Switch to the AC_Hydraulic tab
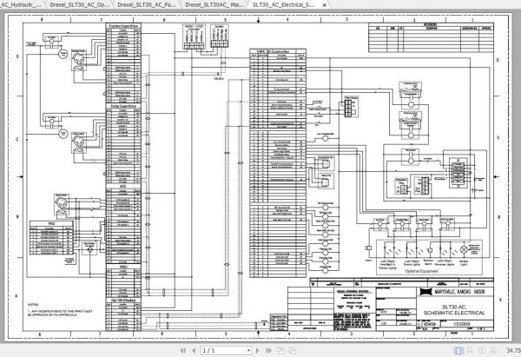The height and width of the screenshot is (357, 521). (21, 4)
